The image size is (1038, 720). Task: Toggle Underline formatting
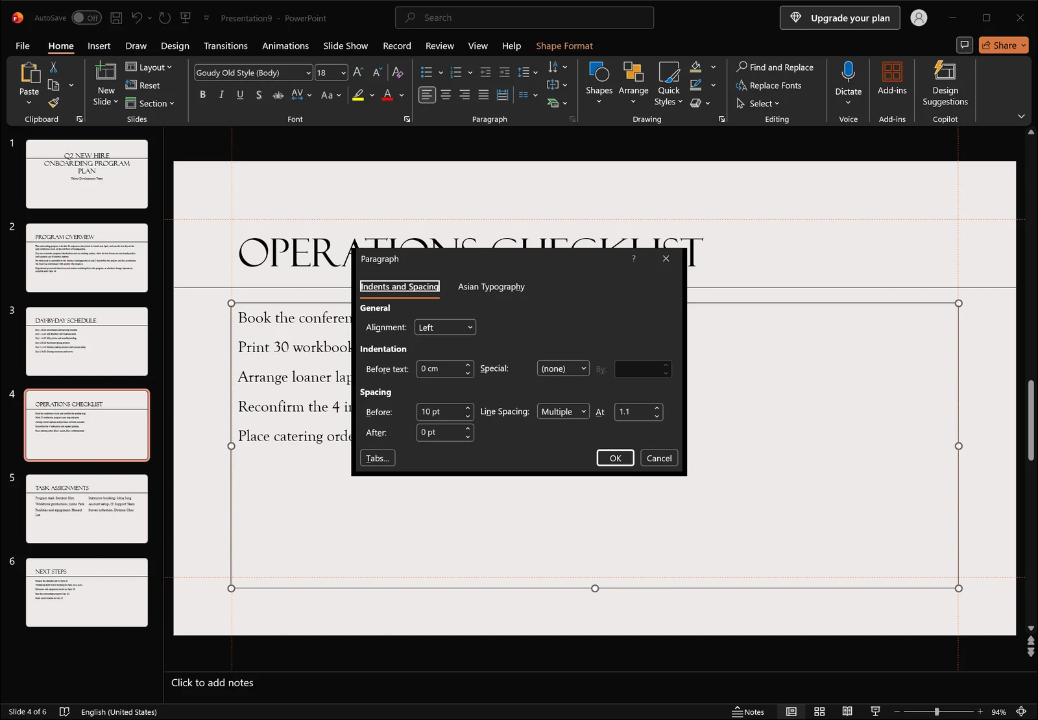[x=240, y=95]
